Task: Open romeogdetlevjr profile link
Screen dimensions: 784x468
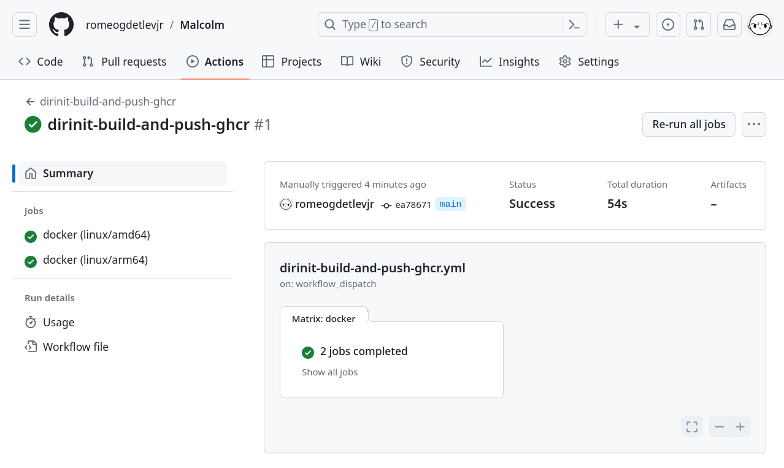Action: [x=125, y=25]
